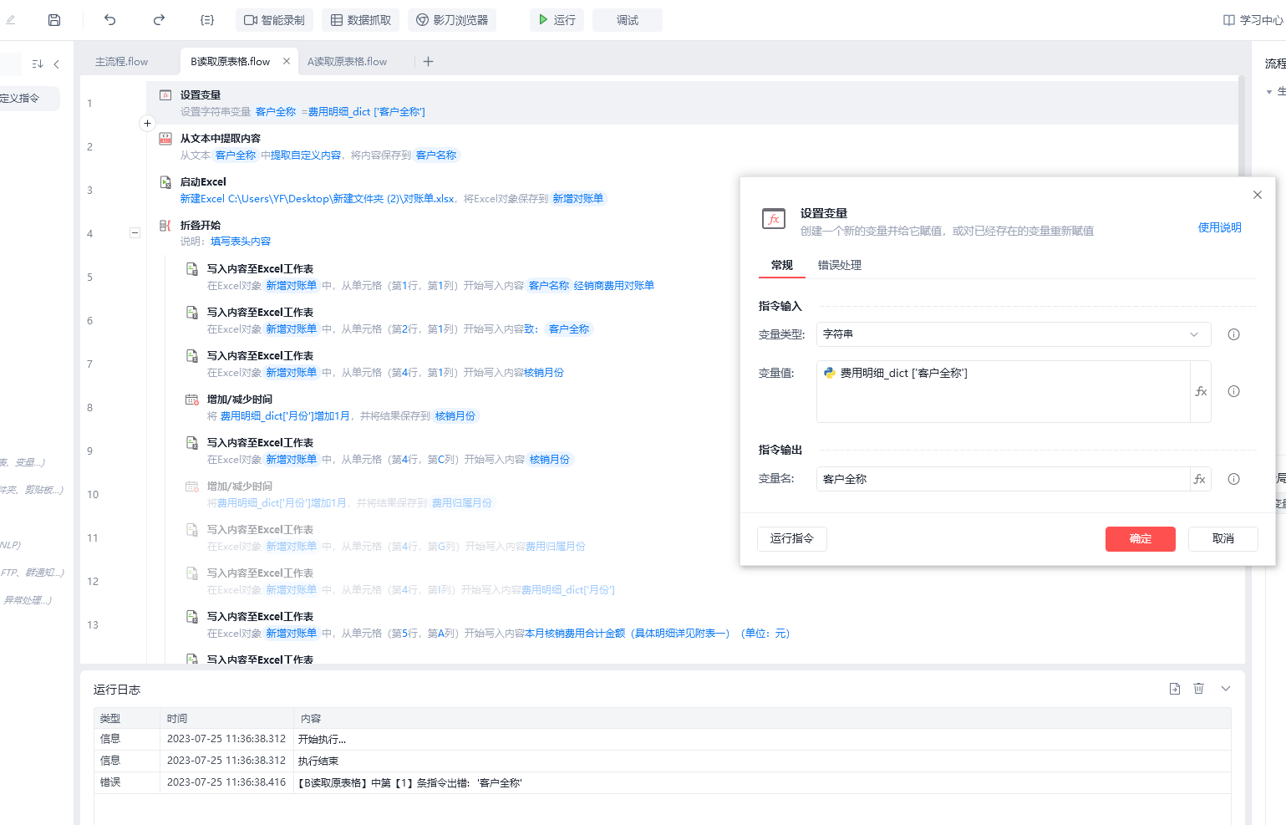The width and height of the screenshot is (1286, 825).
Task: Click the 核销月份 variable tag on line 8
Action: [x=455, y=416]
